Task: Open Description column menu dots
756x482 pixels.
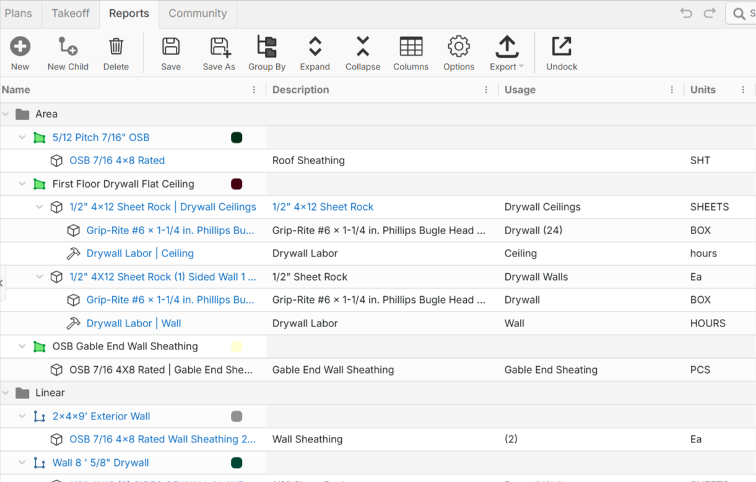Action: pyautogui.click(x=486, y=90)
